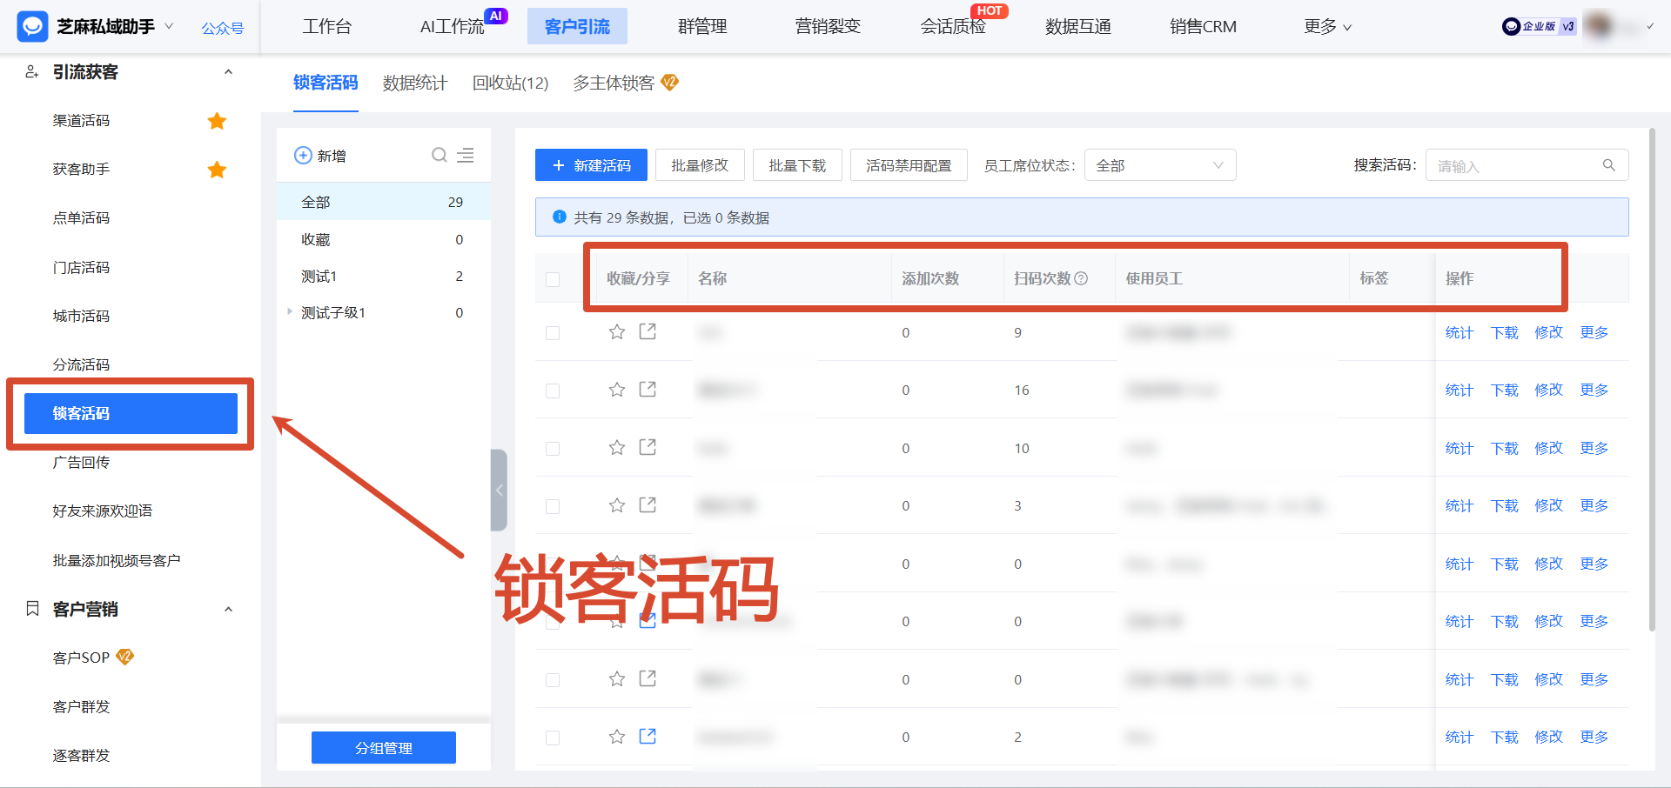Check the row with 10 scans
Screen dimensions: 1671x788
coord(553,449)
